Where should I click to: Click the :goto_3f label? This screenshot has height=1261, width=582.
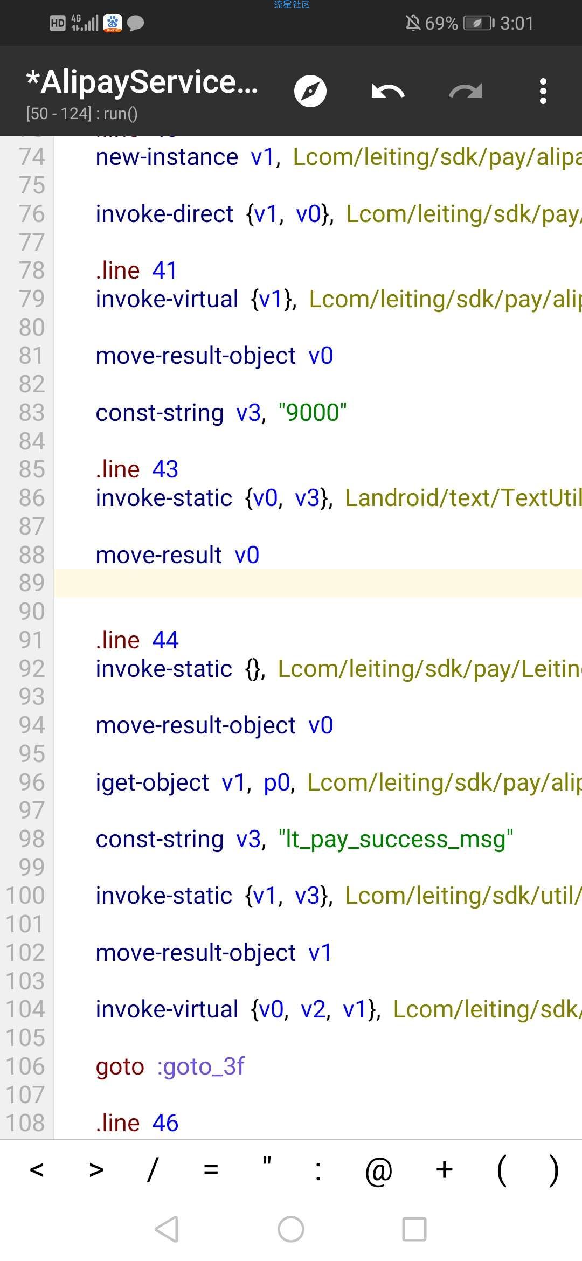(x=201, y=1066)
